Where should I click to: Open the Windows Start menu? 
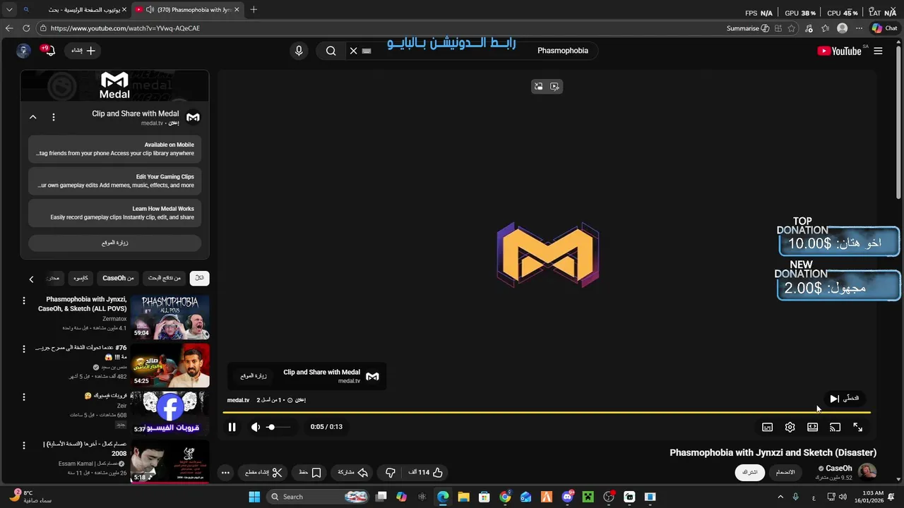click(x=254, y=497)
